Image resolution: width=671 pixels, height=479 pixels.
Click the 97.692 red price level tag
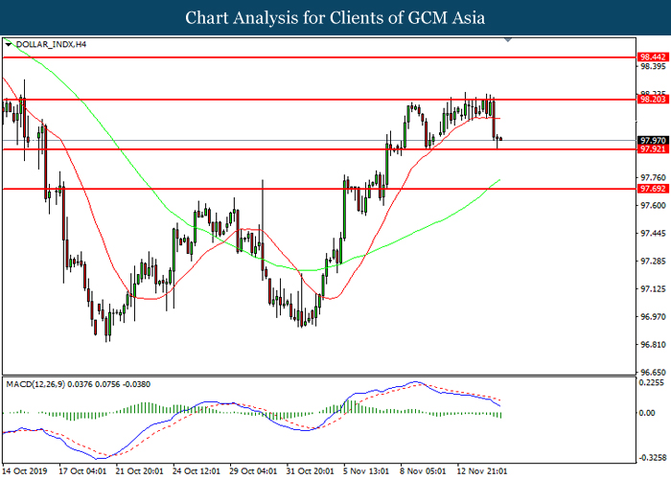pos(653,190)
